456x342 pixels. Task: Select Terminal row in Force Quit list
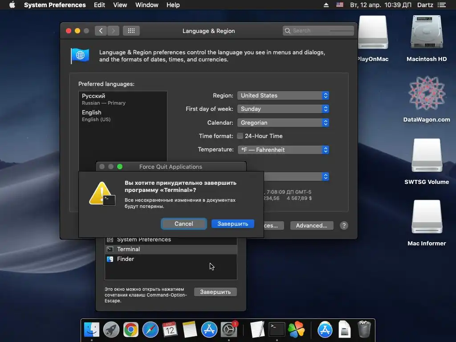click(171, 249)
